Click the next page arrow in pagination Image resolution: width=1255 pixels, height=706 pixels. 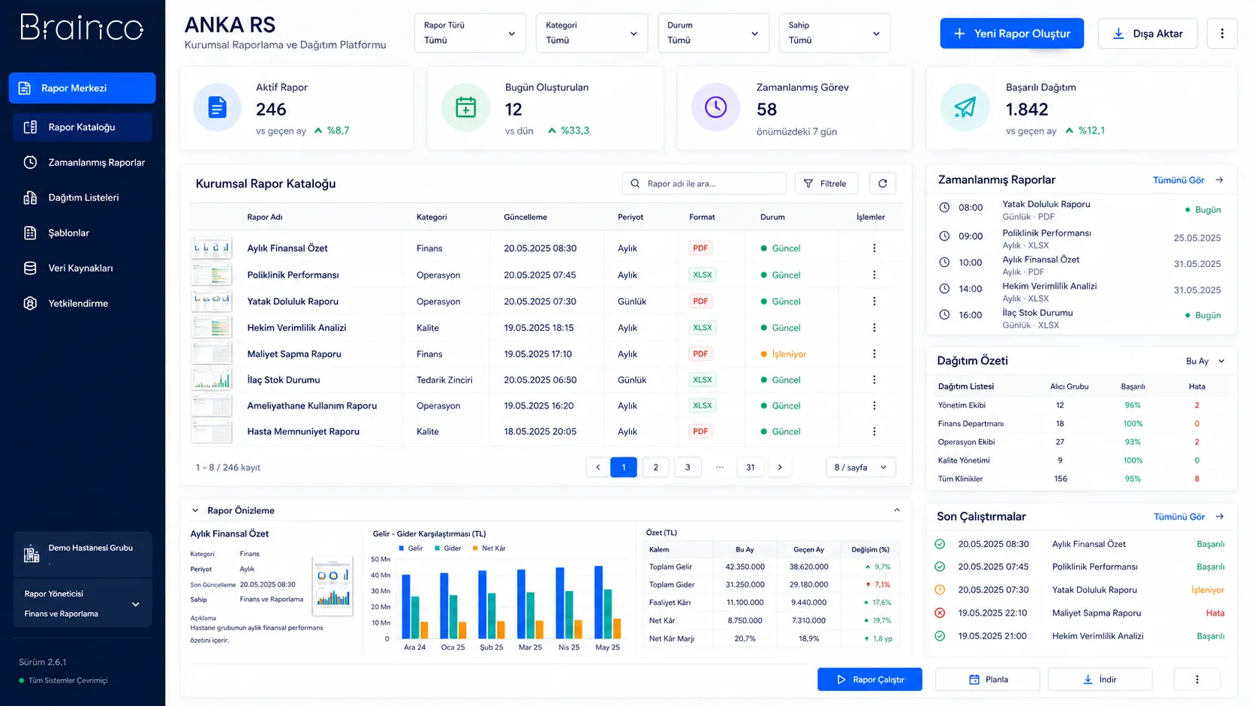pyautogui.click(x=780, y=467)
